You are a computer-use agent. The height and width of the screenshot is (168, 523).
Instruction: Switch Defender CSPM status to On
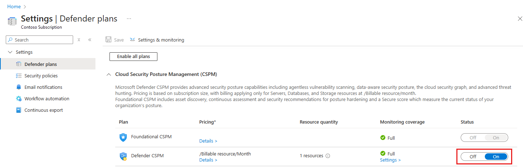coord(496,157)
